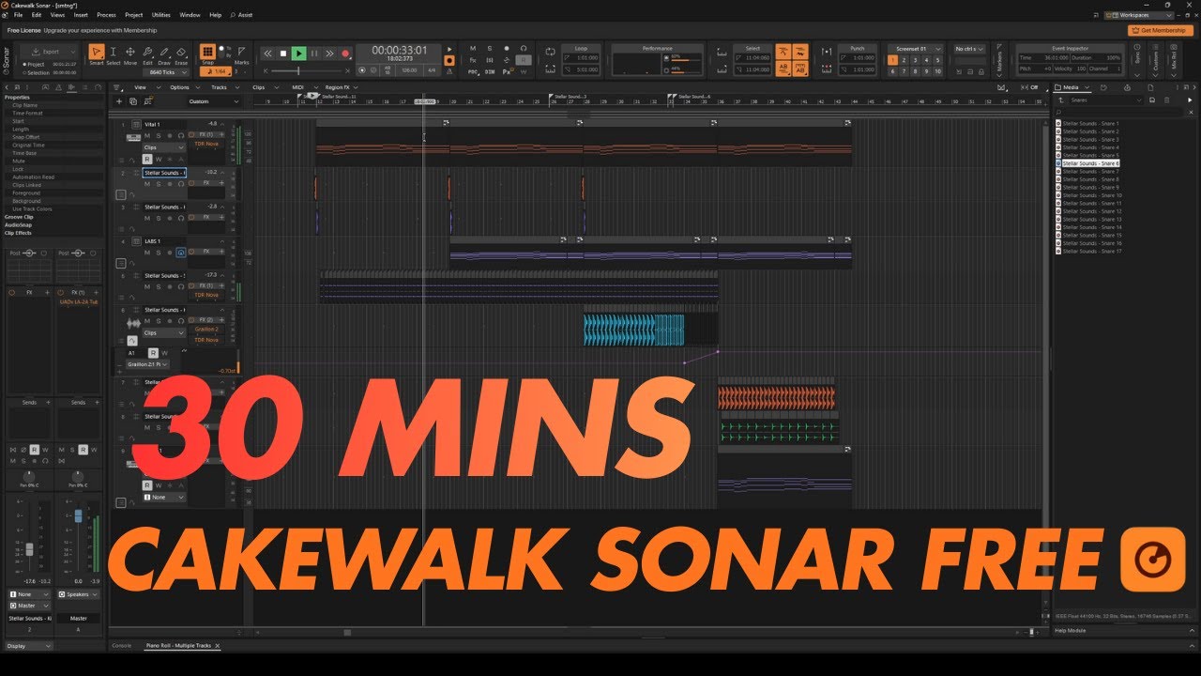Activate the Move tool

[x=129, y=55]
